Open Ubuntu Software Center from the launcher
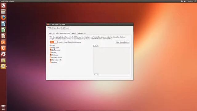This screenshot has height=111, width=197. click(3, 42)
